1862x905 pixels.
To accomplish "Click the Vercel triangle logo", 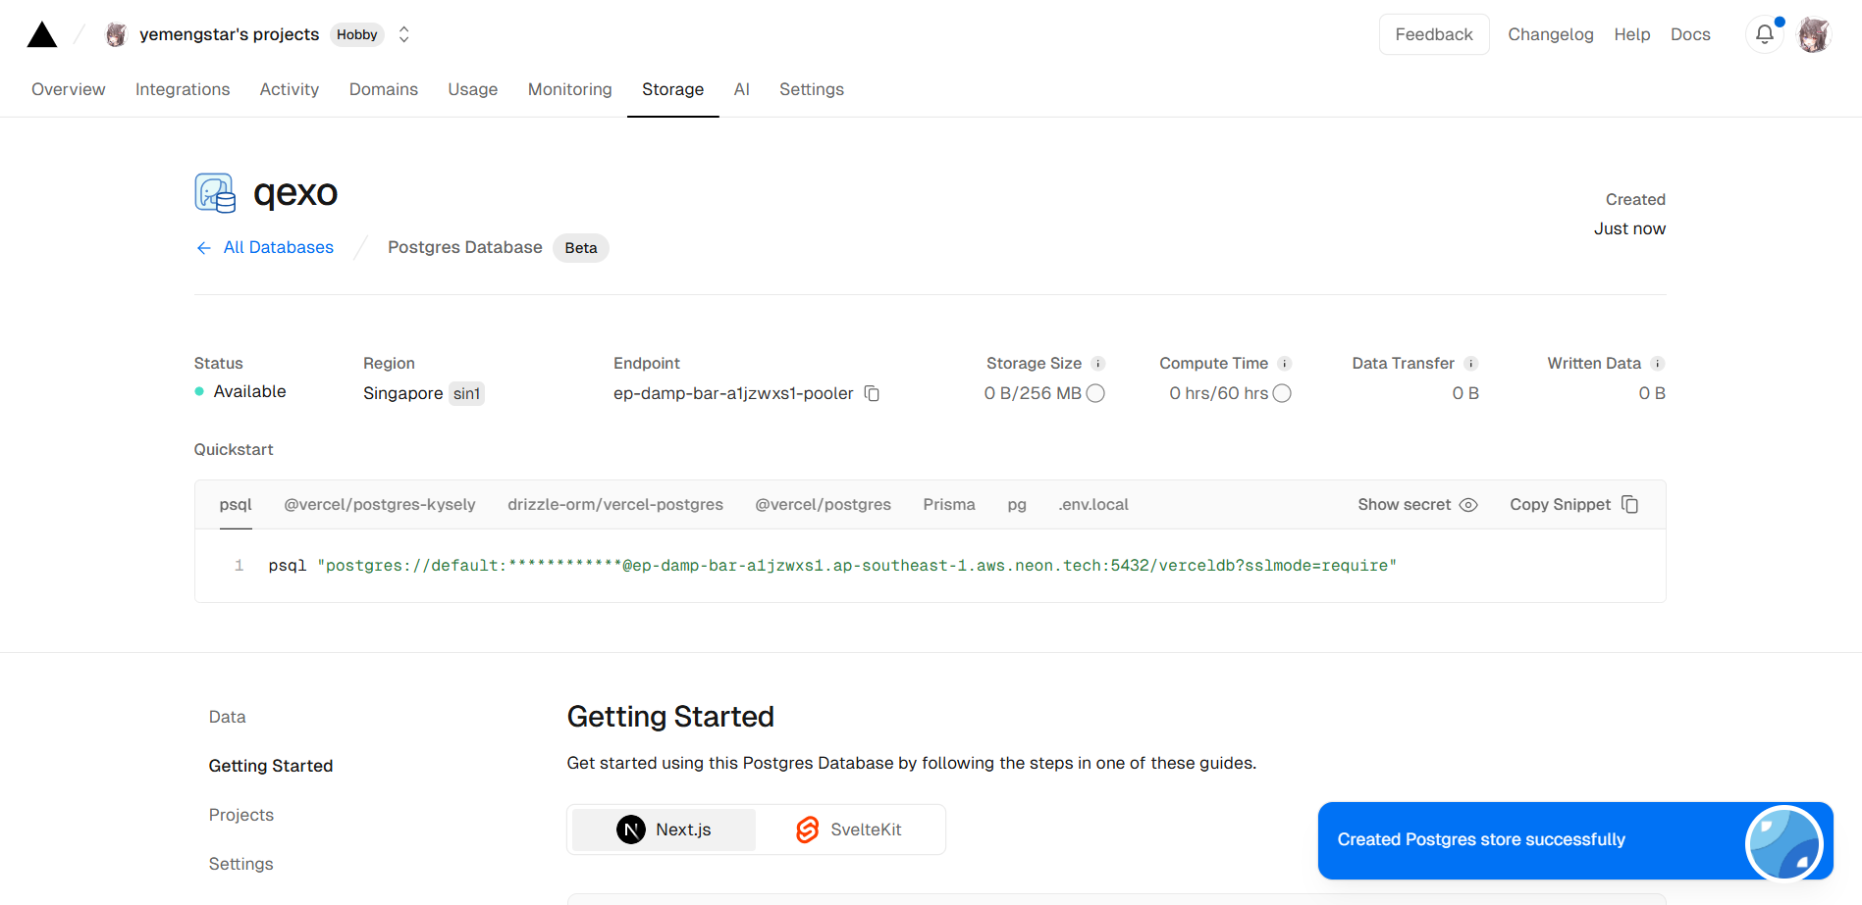I will 42,35.
